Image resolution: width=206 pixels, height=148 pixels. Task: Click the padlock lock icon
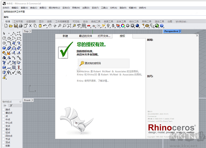pos(113,26)
